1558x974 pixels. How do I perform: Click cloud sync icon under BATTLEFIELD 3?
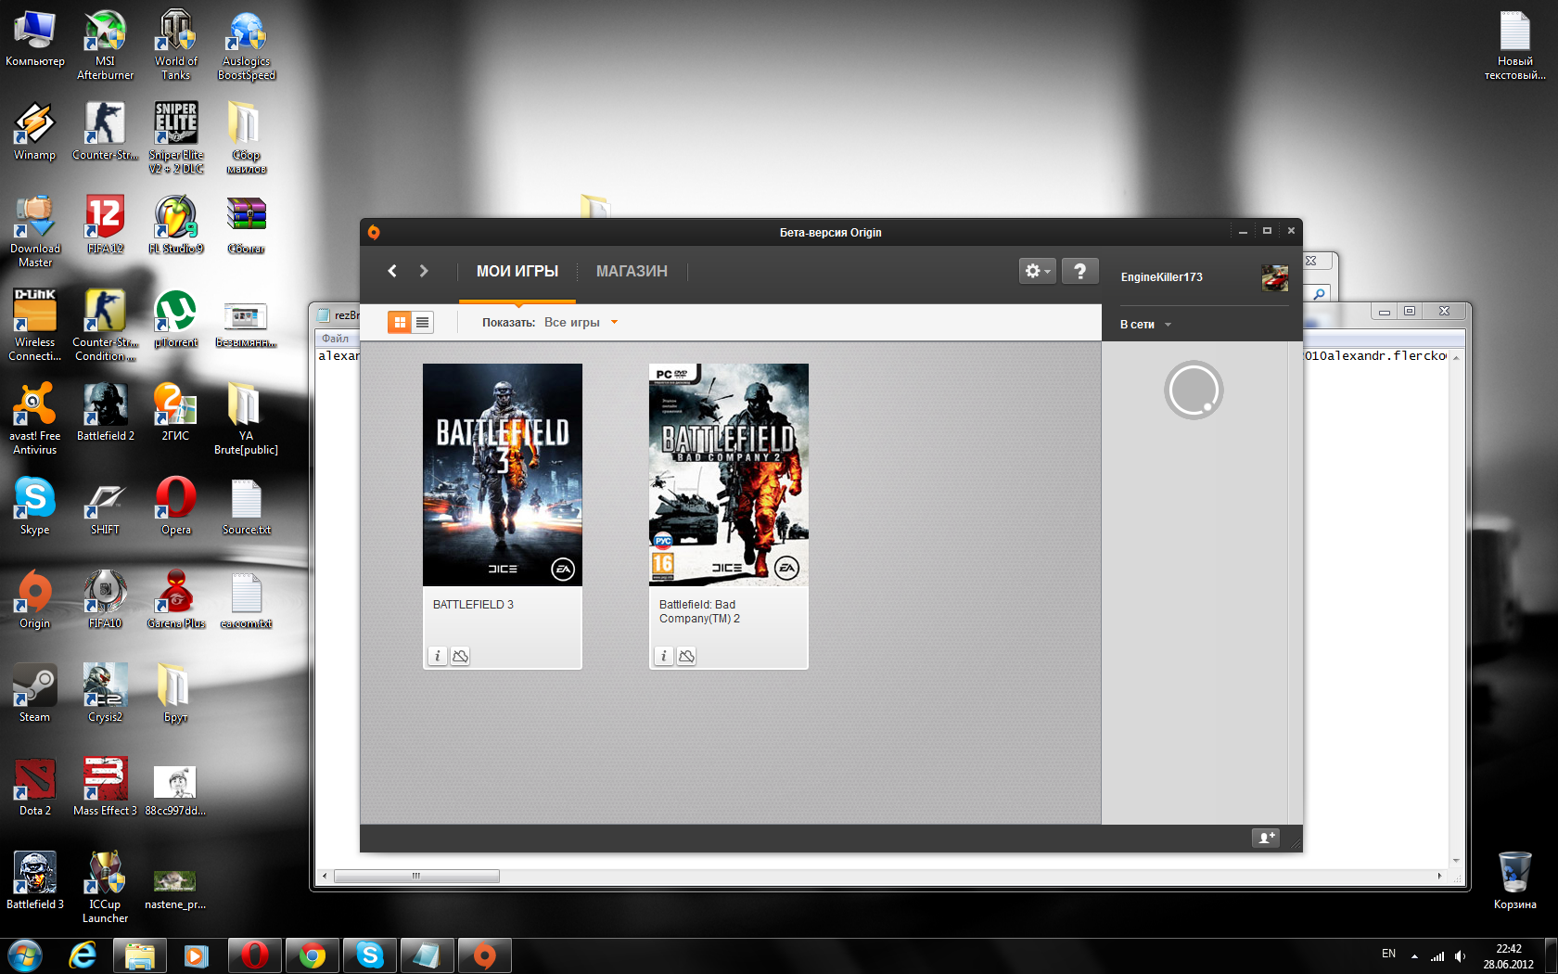pos(460,656)
